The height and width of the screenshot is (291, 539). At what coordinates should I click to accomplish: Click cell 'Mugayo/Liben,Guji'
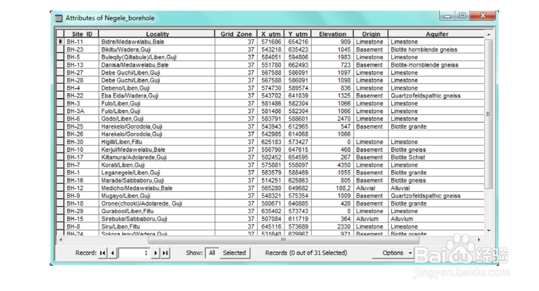pyautogui.click(x=157, y=196)
